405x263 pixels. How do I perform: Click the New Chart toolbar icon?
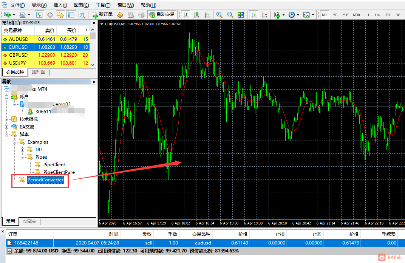pos(7,15)
